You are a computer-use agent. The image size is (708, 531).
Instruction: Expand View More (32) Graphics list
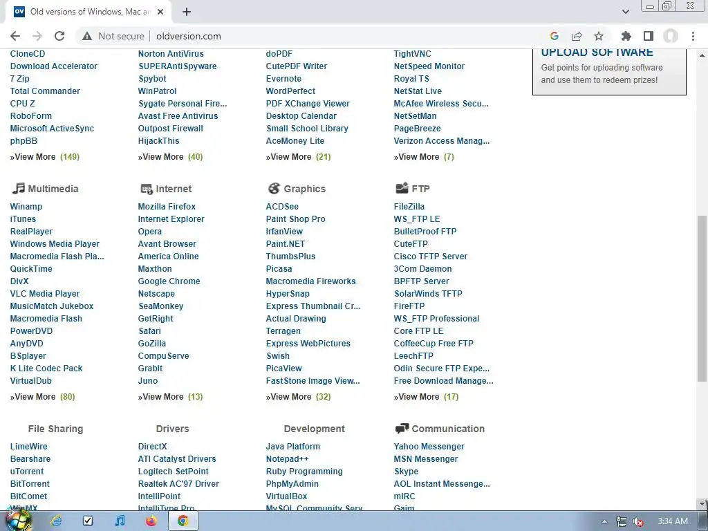point(298,396)
